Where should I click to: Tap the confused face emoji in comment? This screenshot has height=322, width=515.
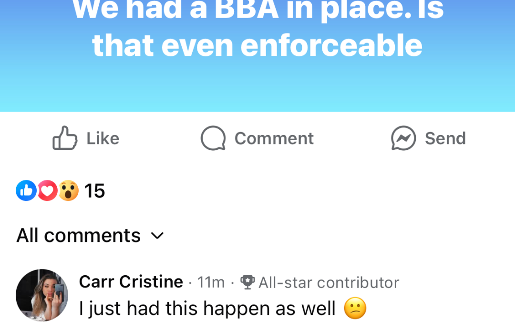point(355,309)
